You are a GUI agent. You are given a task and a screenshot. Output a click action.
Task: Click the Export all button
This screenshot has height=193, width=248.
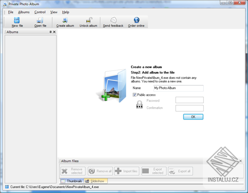click(x=181, y=171)
